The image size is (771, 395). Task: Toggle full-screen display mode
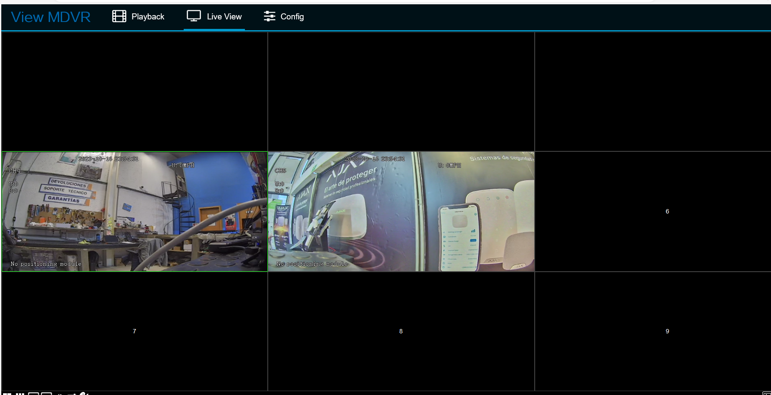[x=46, y=393]
